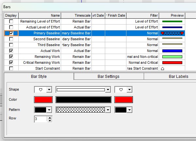
Task: Pick the red start shape color swatch
Action: click(43, 100)
